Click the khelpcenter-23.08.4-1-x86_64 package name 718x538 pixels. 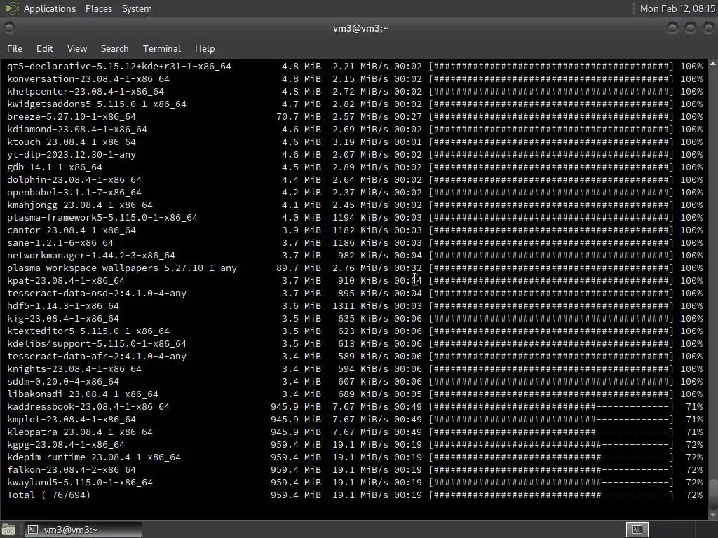click(85, 92)
